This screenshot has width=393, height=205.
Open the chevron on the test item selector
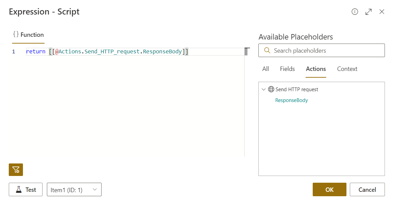click(95, 189)
